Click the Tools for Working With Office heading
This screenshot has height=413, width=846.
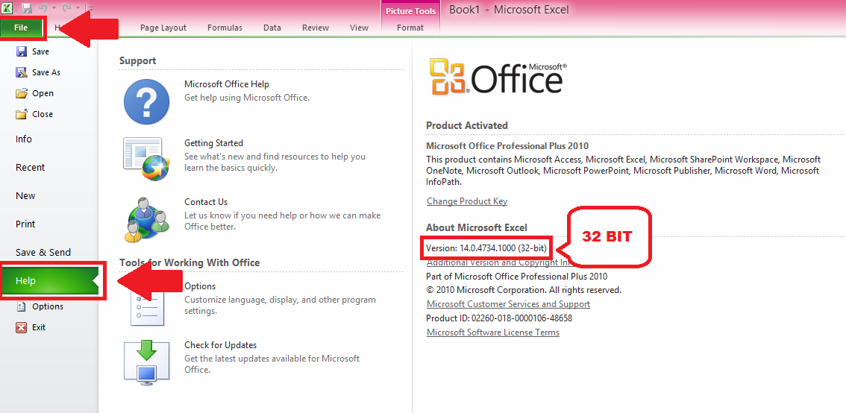189,263
